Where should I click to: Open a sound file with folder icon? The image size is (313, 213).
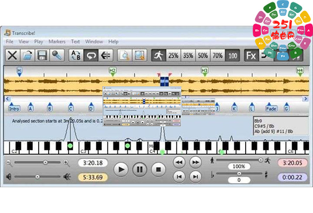click(x=27, y=55)
